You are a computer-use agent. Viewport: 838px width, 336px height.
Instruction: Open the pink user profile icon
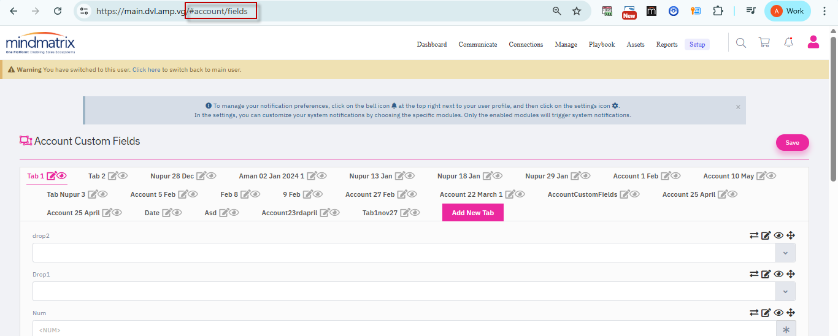click(x=813, y=42)
